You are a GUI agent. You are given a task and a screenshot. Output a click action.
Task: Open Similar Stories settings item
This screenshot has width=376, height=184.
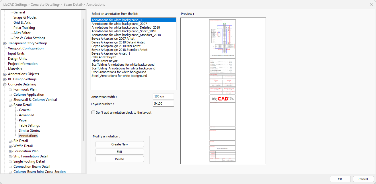pyautogui.click(x=30, y=131)
